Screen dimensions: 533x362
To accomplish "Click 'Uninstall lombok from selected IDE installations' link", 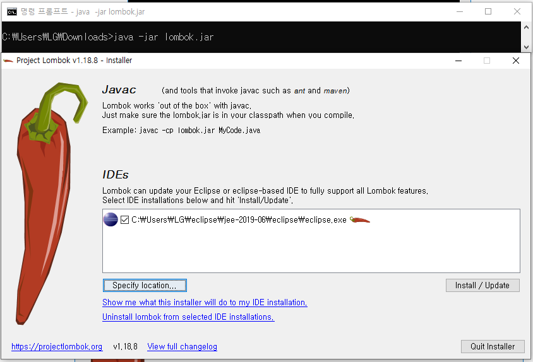I will coord(188,317).
